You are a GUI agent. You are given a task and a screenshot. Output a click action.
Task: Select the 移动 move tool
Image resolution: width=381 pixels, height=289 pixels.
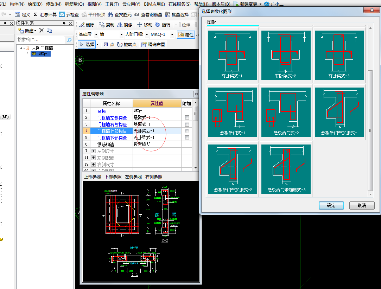pos(145,25)
